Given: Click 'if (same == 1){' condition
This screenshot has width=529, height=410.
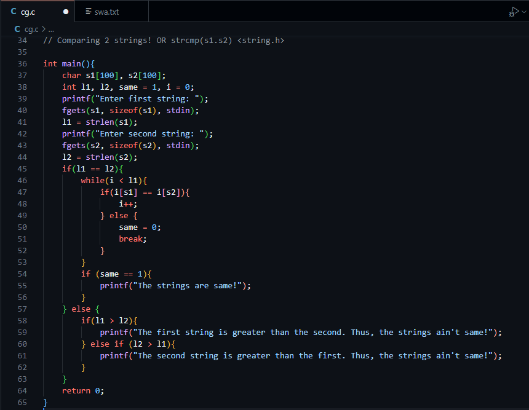Looking at the screenshot, I should [x=116, y=274].
